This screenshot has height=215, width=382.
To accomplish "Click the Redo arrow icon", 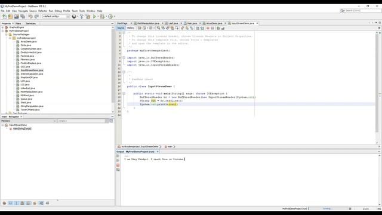I will click(36, 16).
